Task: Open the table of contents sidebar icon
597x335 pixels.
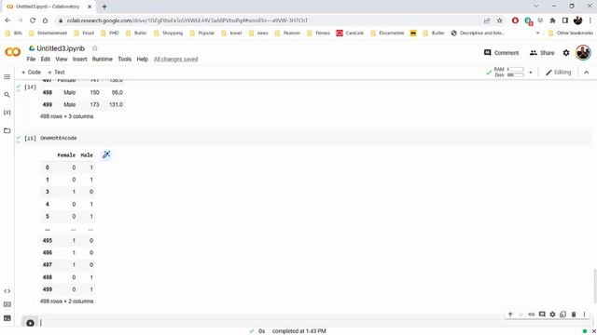Action: click(x=7, y=76)
